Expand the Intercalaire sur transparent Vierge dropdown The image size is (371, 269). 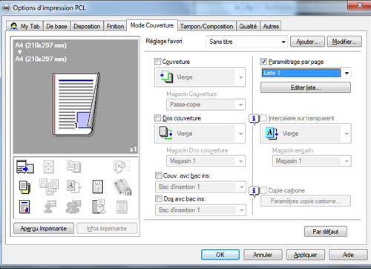(306, 134)
